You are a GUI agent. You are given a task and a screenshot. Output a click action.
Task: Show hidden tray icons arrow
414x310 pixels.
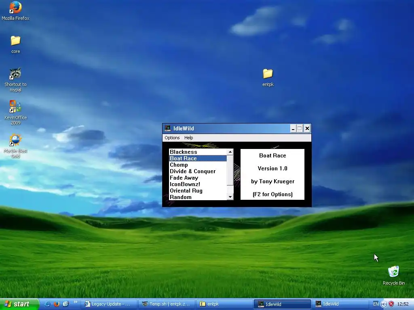pyautogui.click(x=384, y=304)
